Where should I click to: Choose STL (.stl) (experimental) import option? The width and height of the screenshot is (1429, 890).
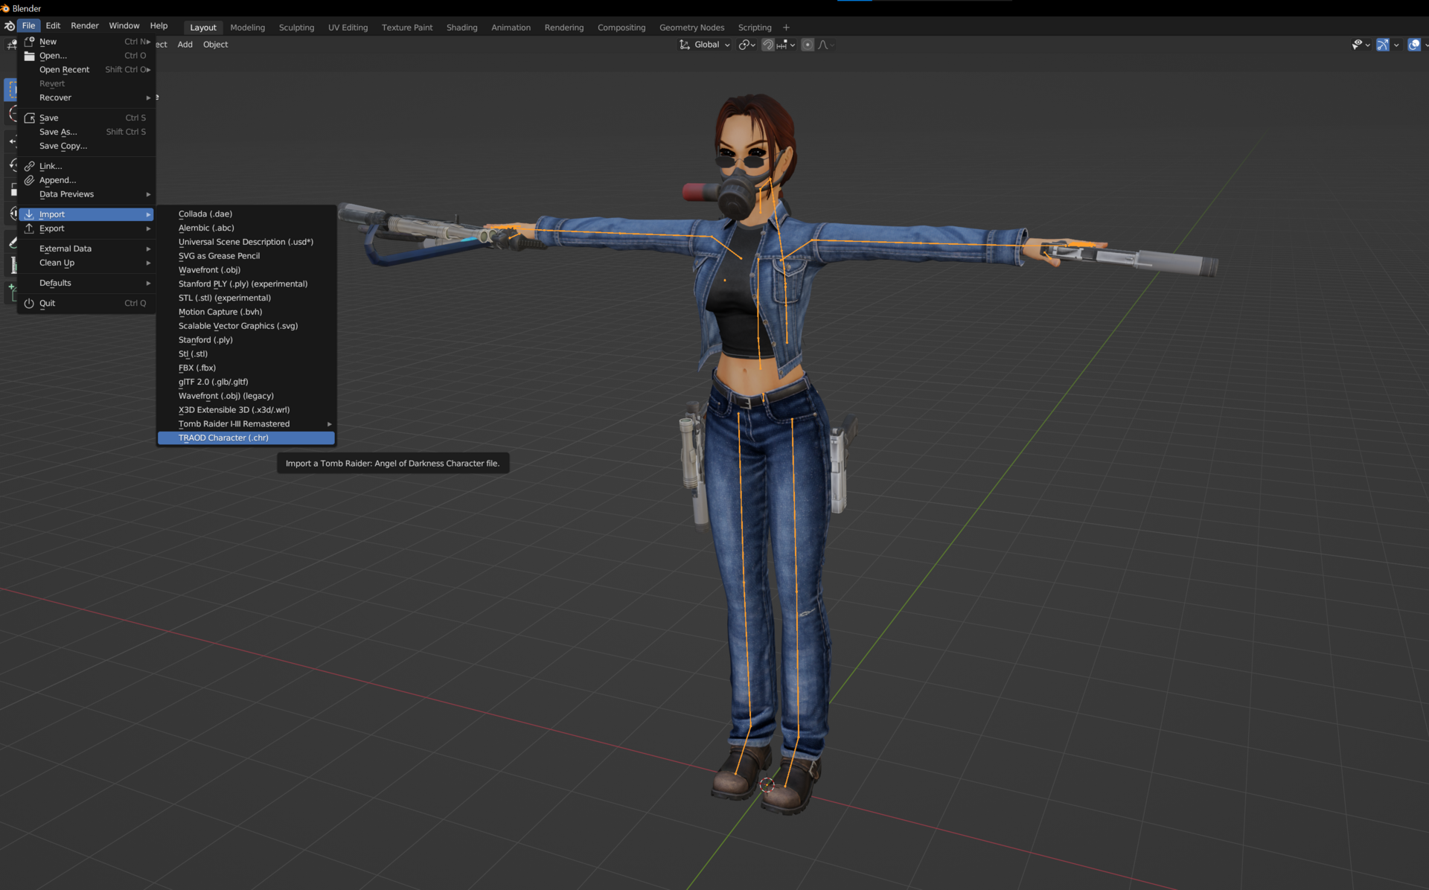[x=246, y=298]
